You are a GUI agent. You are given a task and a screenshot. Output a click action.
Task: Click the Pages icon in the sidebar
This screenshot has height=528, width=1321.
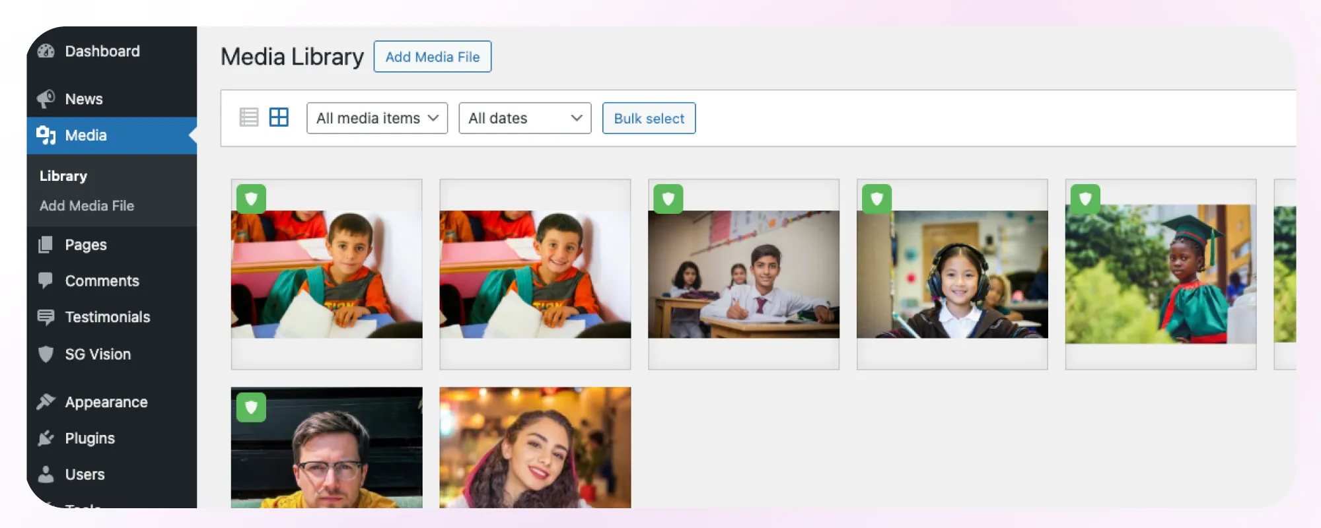coord(46,245)
